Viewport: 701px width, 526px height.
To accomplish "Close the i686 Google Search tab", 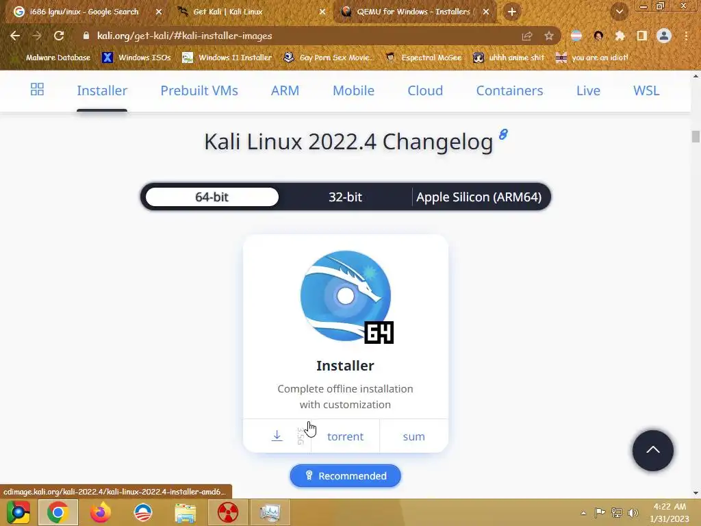I will 158,12.
